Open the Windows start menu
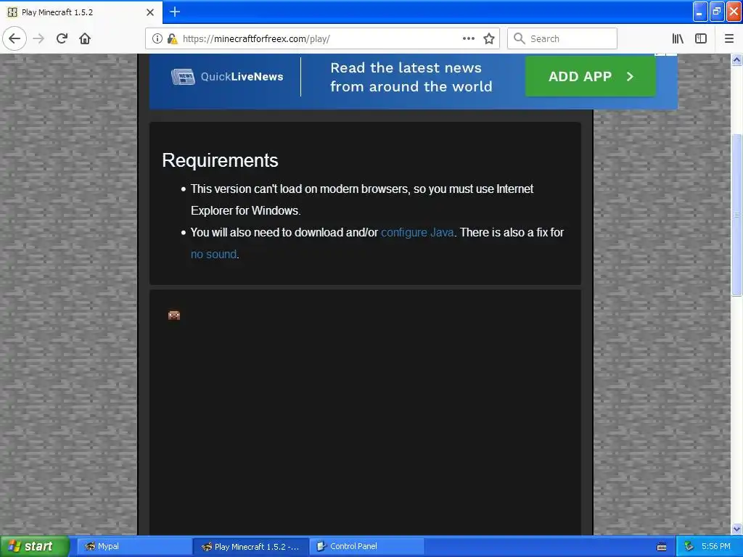The image size is (743, 557). tap(34, 546)
